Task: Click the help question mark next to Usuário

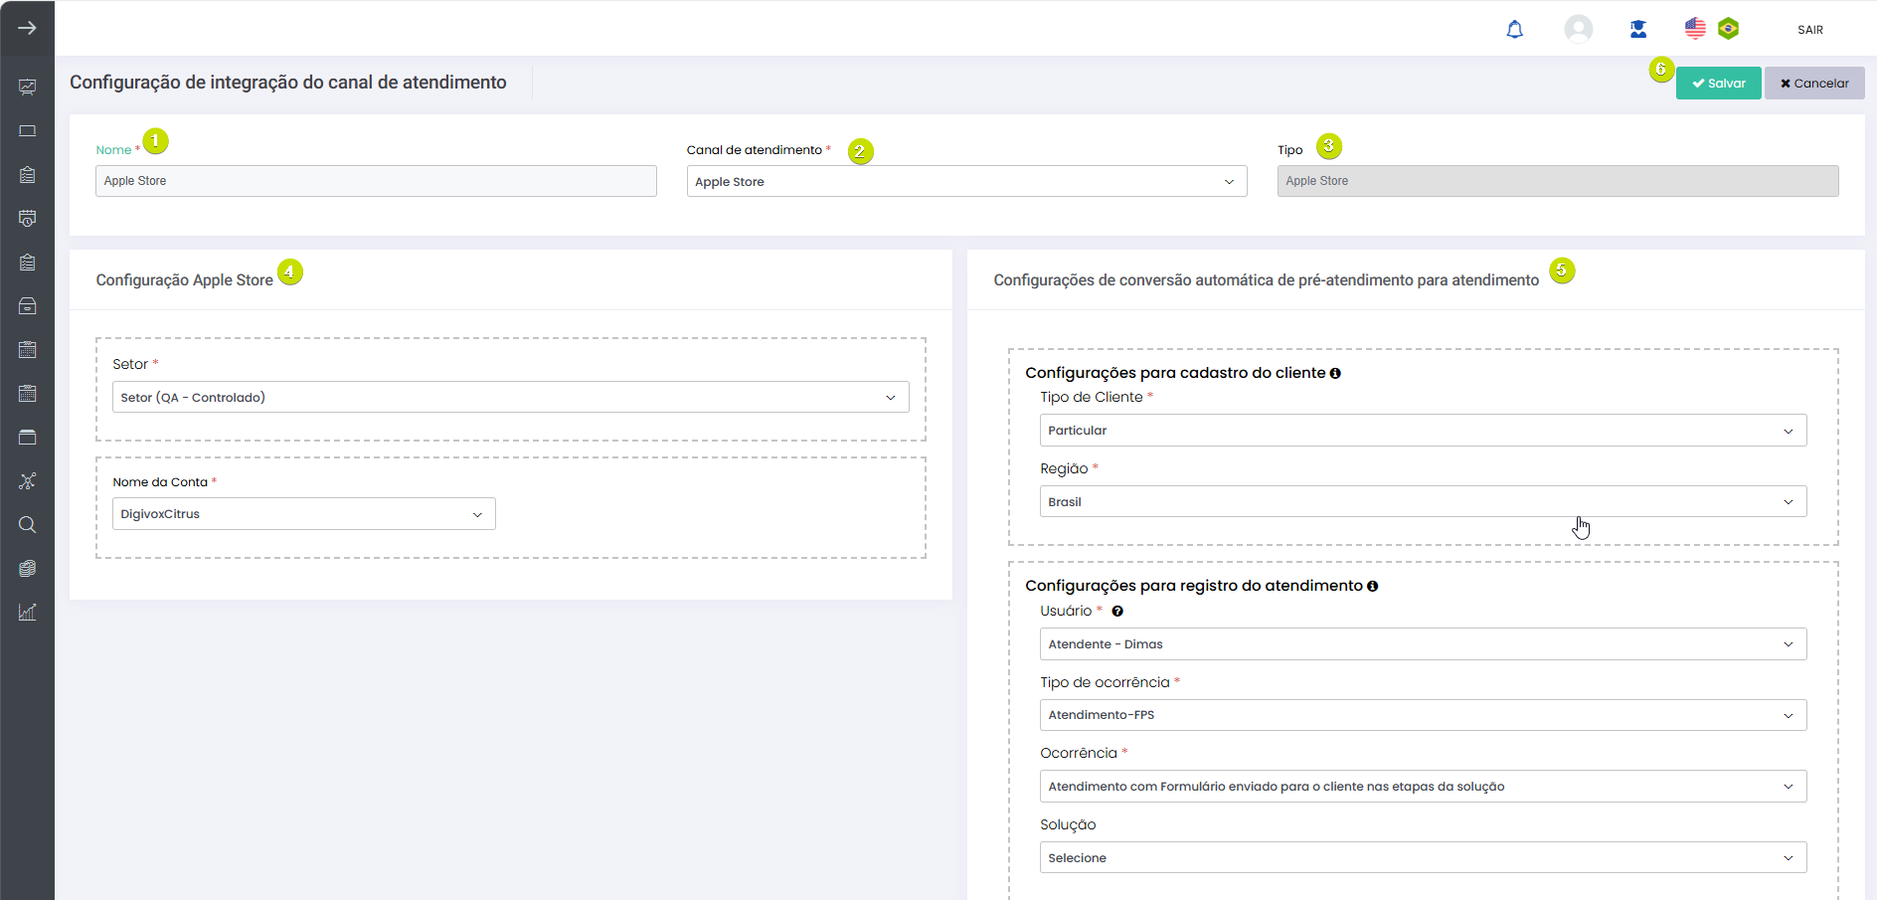Action: tap(1117, 612)
